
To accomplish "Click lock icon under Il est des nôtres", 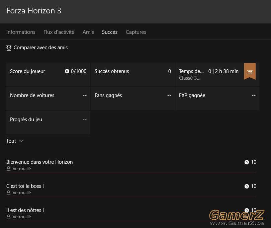I will (8, 217).
